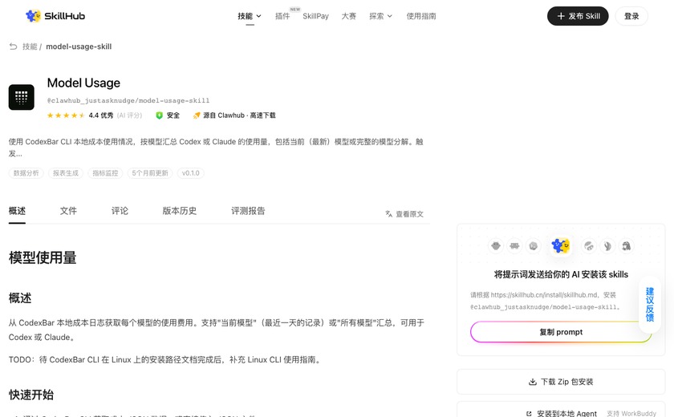Click the 源自 Clawhub · 高速下载 label
This screenshot has width=674, height=417.
(x=239, y=115)
